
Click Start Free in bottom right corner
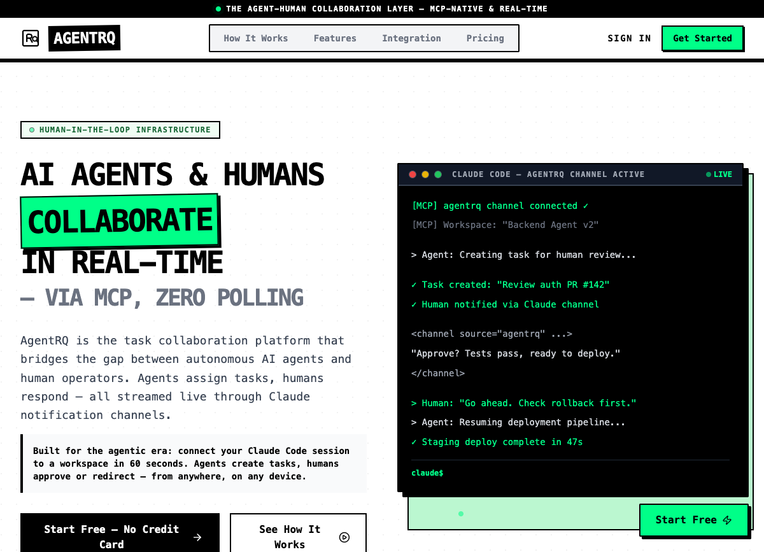[694, 520]
